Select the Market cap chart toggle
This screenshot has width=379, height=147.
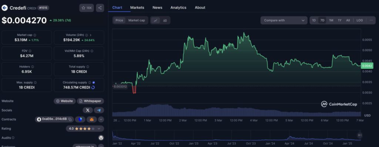(x=137, y=21)
